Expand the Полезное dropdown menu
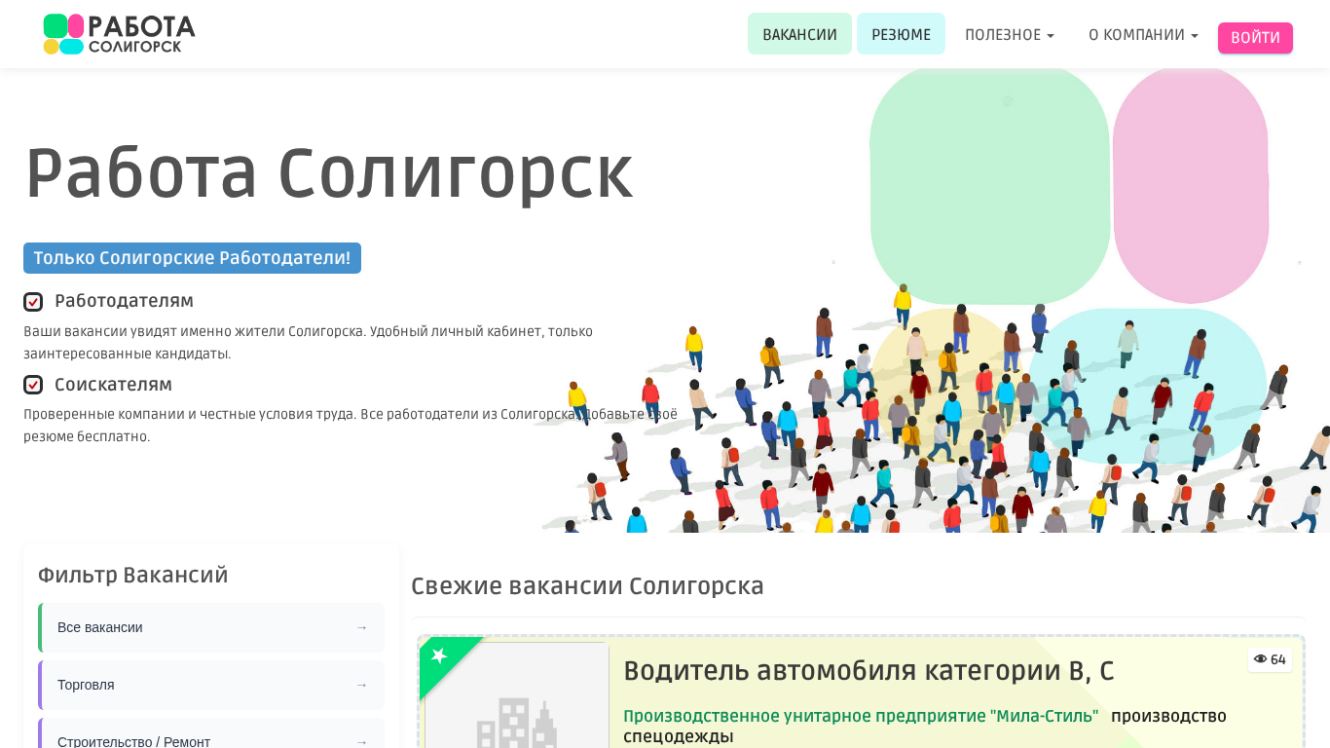1330x748 pixels. pyautogui.click(x=1010, y=34)
